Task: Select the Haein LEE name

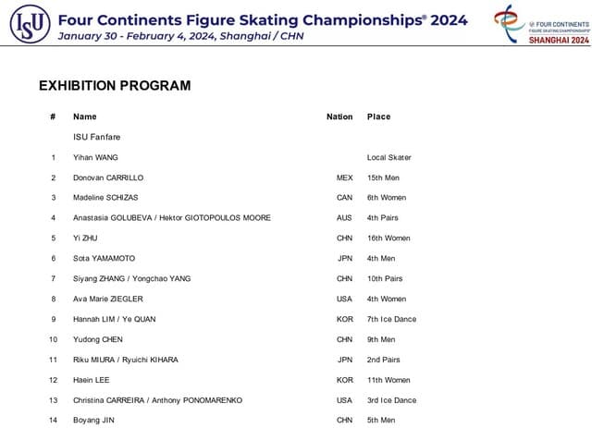Action: pos(92,380)
